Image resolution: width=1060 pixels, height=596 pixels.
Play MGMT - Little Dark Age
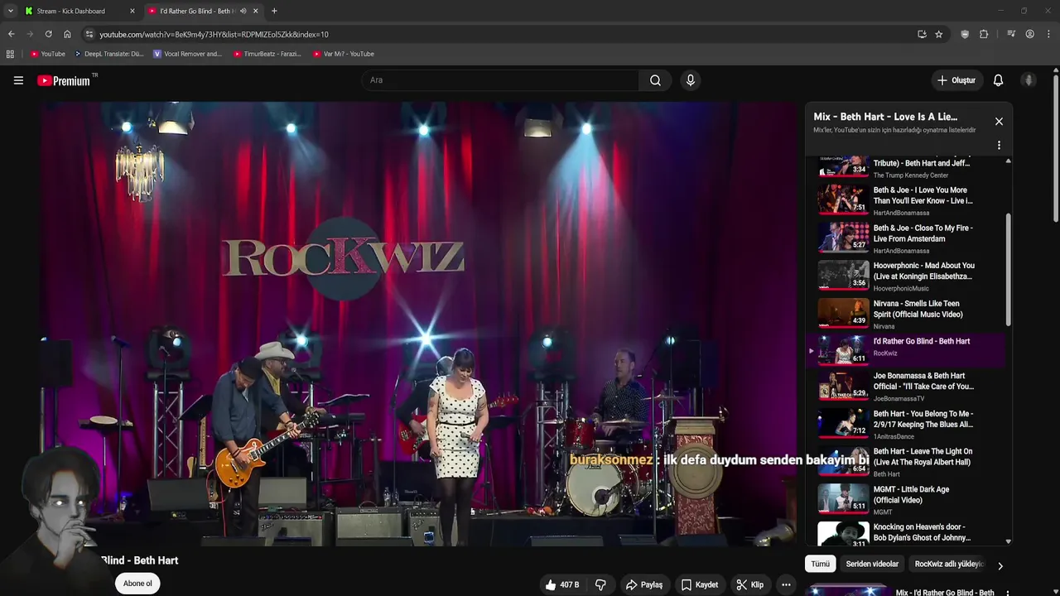pos(905,500)
